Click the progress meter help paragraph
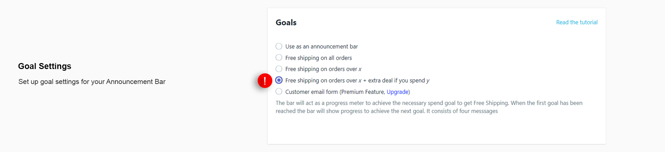665x152 pixels. click(429, 103)
